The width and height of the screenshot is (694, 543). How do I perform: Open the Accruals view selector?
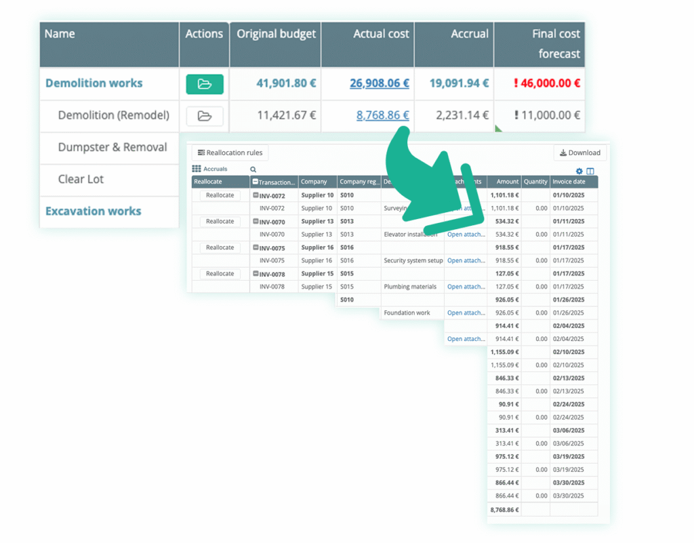pos(216,168)
